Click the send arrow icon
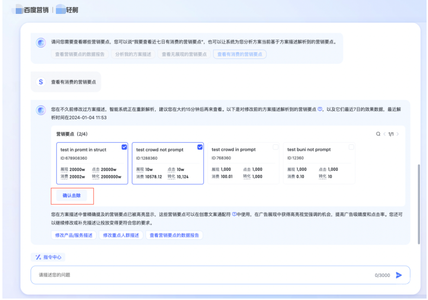428x300 pixels. (399, 275)
